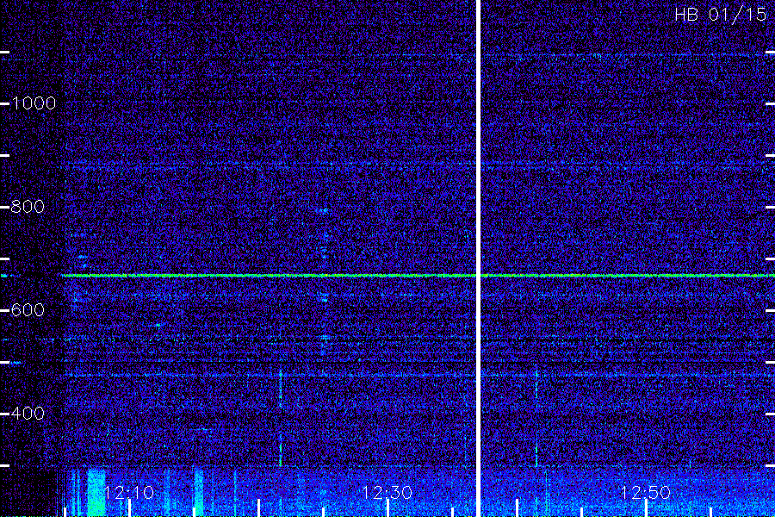The height and width of the screenshot is (517, 775).
Task: Click the 400 frequency axis label
Action: pos(28,413)
